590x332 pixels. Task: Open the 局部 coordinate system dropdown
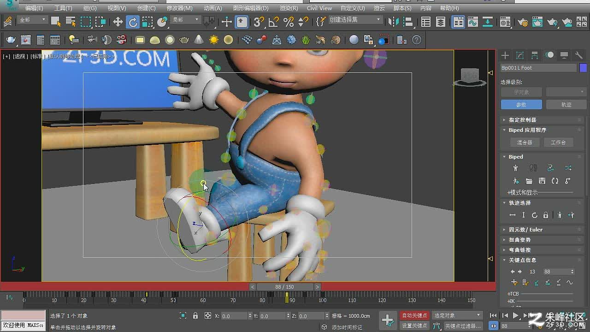pos(186,20)
